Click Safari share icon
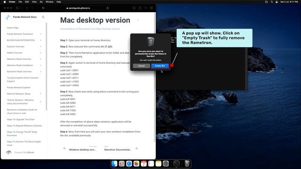This screenshot has height=169, width=301. [140, 8]
